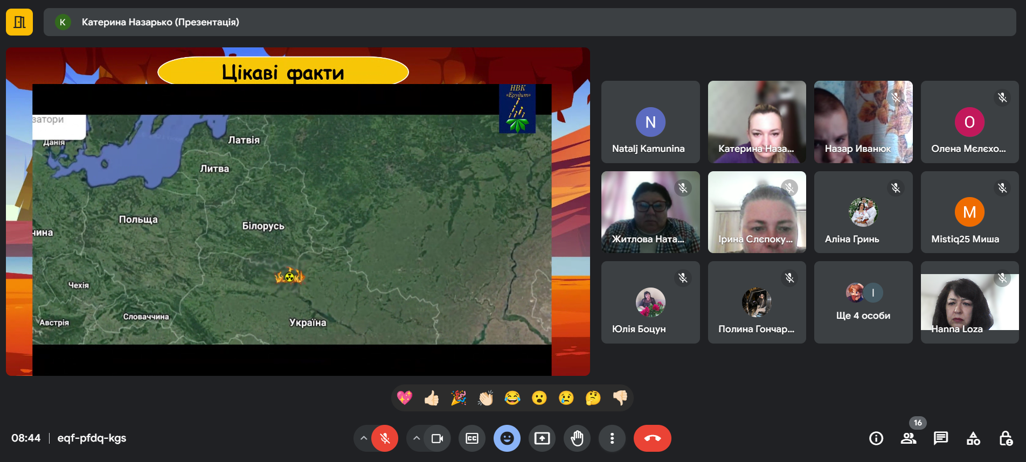Open meeting details info icon
The width and height of the screenshot is (1026, 462).
876,438
